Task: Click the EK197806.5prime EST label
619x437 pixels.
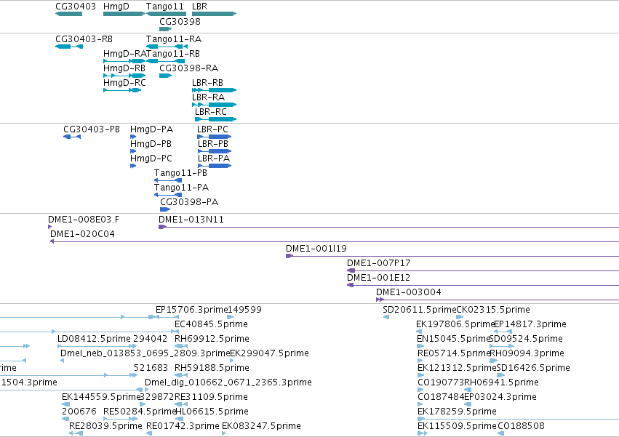Action: click(x=455, y=324)
